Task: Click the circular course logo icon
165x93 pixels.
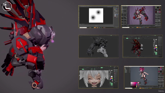Action: point(7,6)
